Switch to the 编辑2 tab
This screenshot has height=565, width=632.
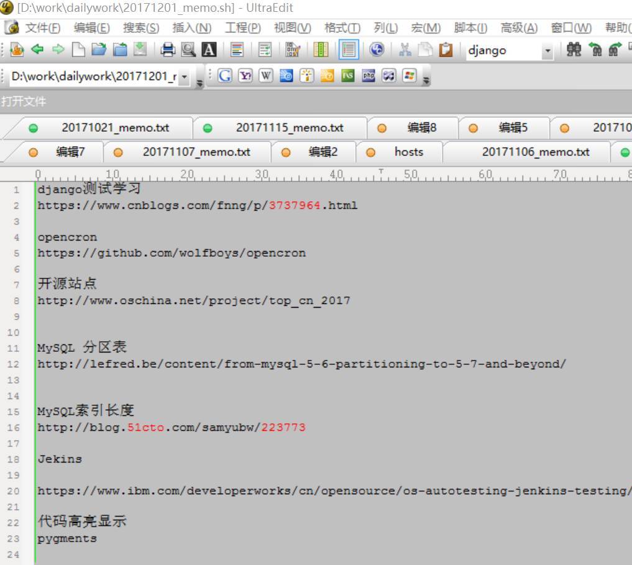pyautogui.click(x=313, y=152)
